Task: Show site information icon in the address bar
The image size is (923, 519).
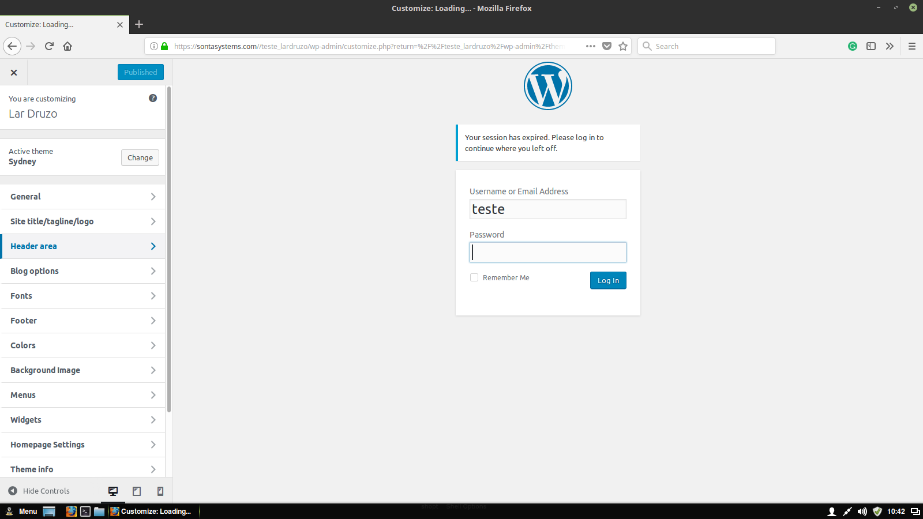Action: 154,46
